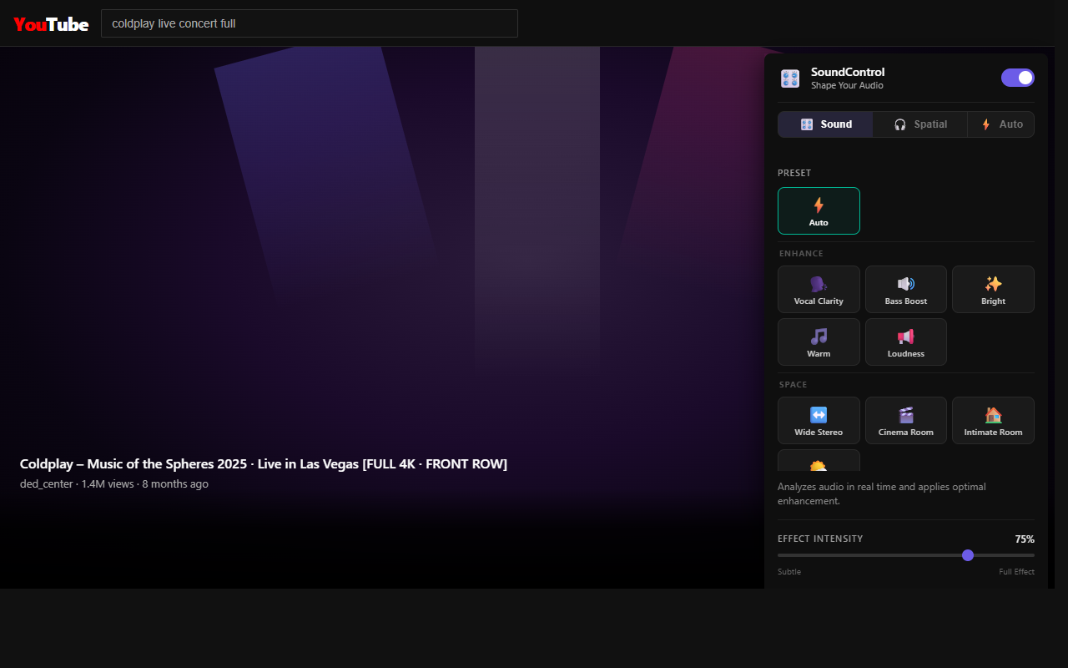Click the Wide Stereo arrows icon

point(819,415)
